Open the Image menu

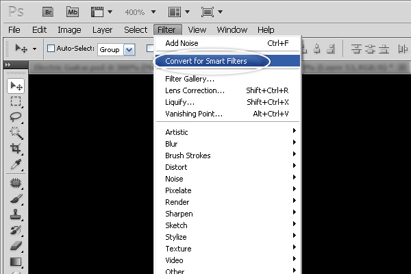(69, 30)
